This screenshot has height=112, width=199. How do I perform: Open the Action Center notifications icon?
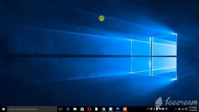(186, 109)
